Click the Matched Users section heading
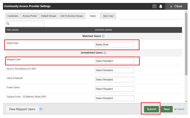The image size is (190, 118). (x=92, y=36)
